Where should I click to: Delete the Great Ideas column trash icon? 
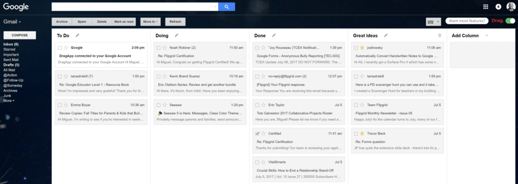pos(440,35)
